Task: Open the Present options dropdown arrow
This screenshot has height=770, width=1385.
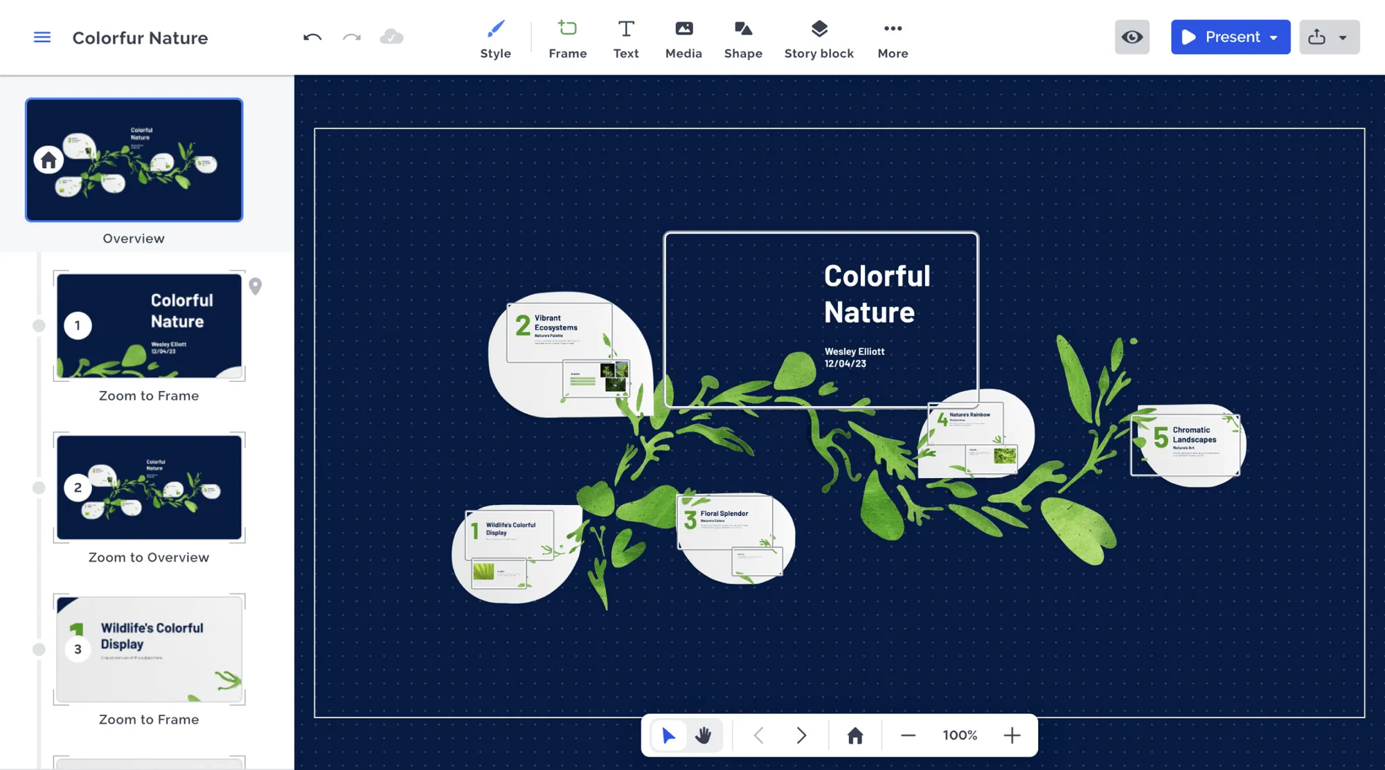Action: point(1274,37)
